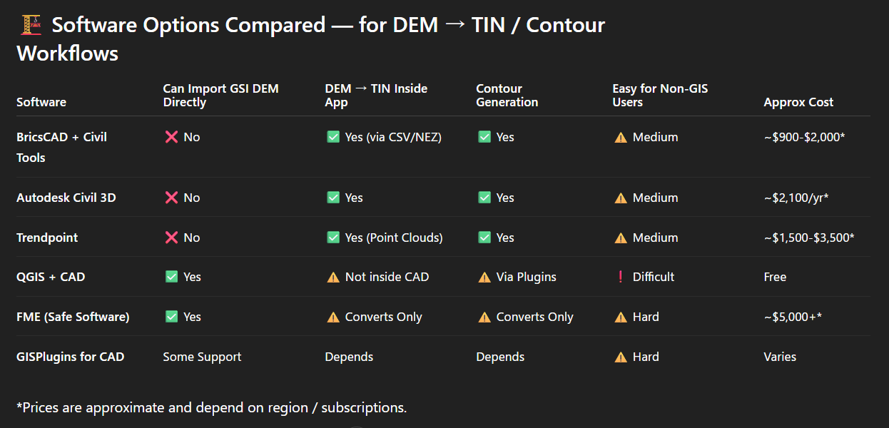Click the green check beside Yes (Point Clouds)
The height and width of the screenshot is (428, 889).
tap(333, 238)
